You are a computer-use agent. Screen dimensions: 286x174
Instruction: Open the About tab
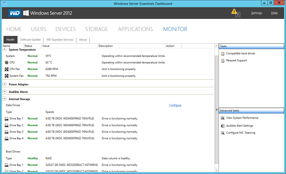(83, 40)
